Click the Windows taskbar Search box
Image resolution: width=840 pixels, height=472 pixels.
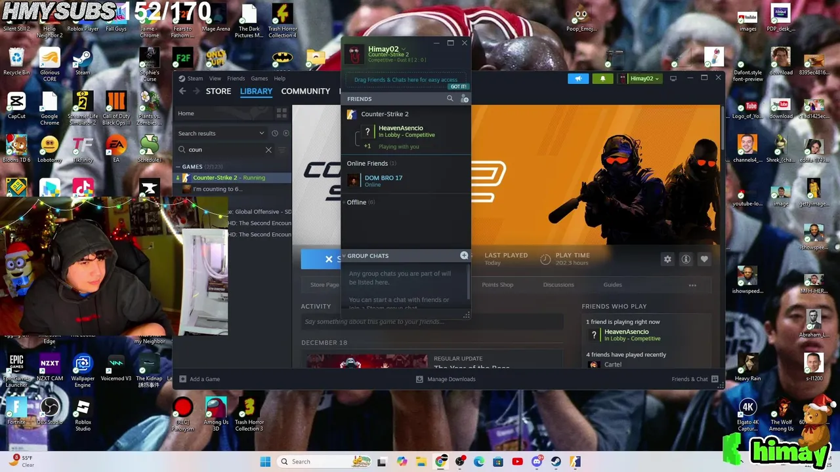(324, 462)
